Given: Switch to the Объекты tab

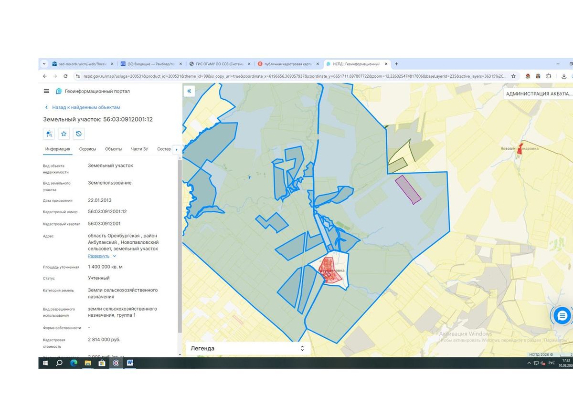Looking at the screenshot, I should [x=114, y=149].
